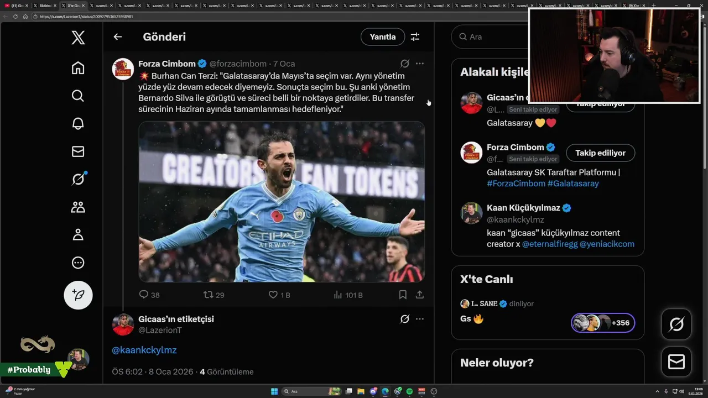This screenshot has width=708, height=398.
Task: Open Explore with the magnifier sidebar icon
Action: pyautogui.click(x=78, y=96)
